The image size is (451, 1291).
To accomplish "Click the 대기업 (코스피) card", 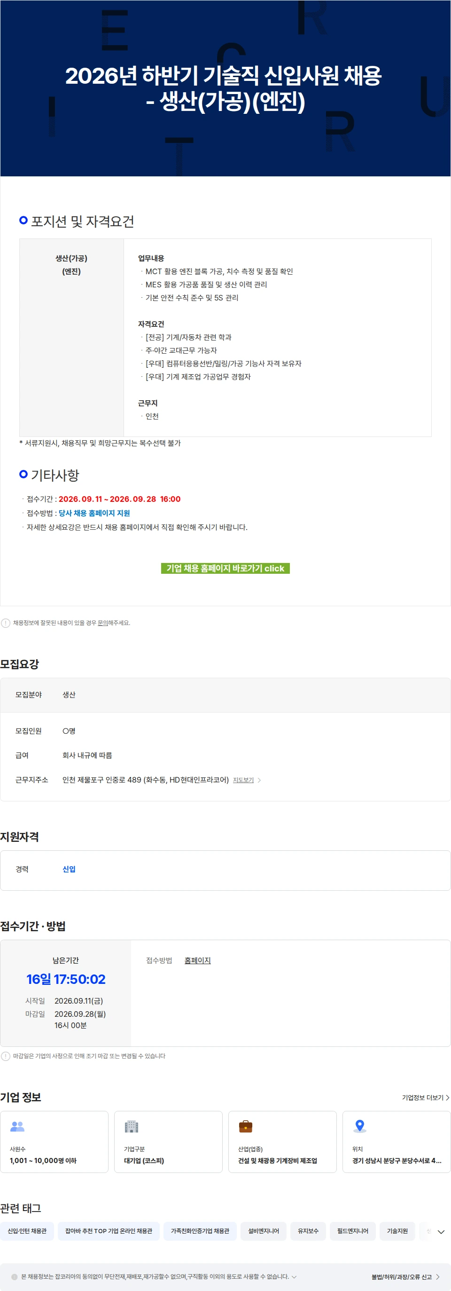I will point(168,1141).
